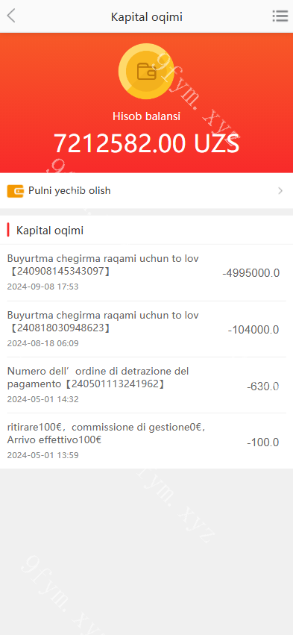293x635 pixels.
Task: Tap the -100.0 amount
Action: [x=263, y=442]
